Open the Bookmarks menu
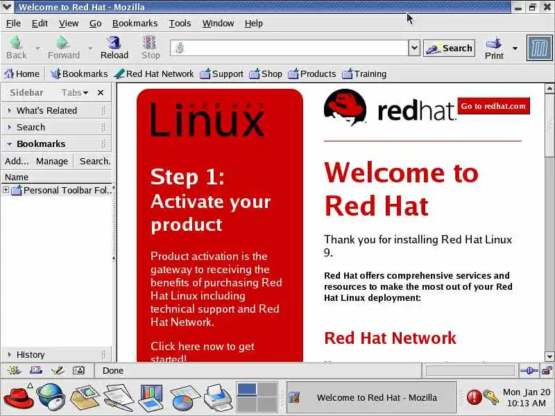 pos(135,24)
